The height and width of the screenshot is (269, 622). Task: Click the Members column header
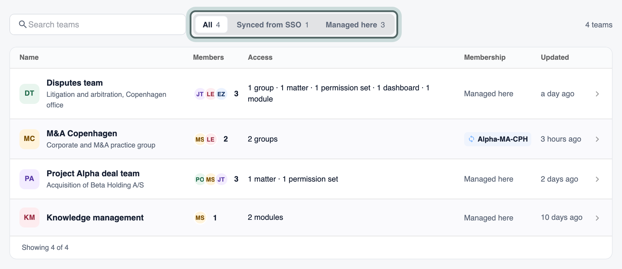pos(208,57)
